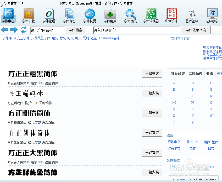Go forward with the right arrow
The image size is (222, 182).
point(14,30)
